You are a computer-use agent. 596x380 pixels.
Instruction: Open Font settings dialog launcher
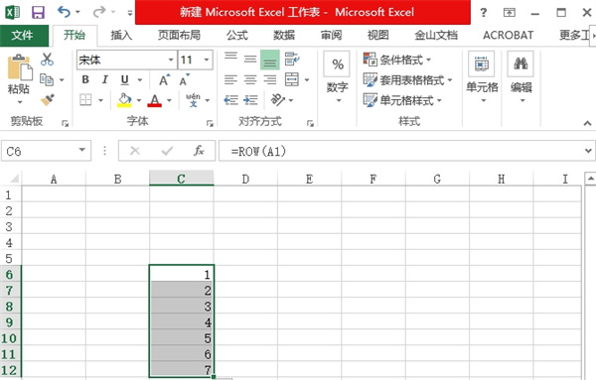point(210,123)
